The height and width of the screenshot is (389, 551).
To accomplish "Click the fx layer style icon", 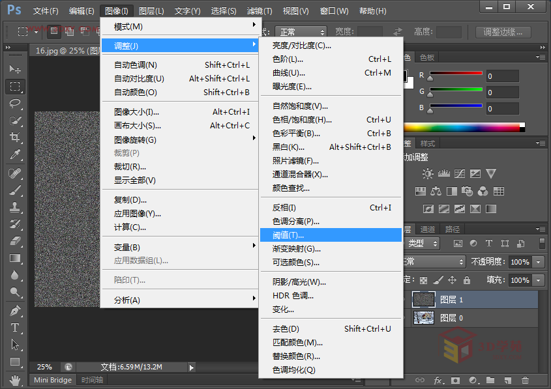I will point(439,380).
